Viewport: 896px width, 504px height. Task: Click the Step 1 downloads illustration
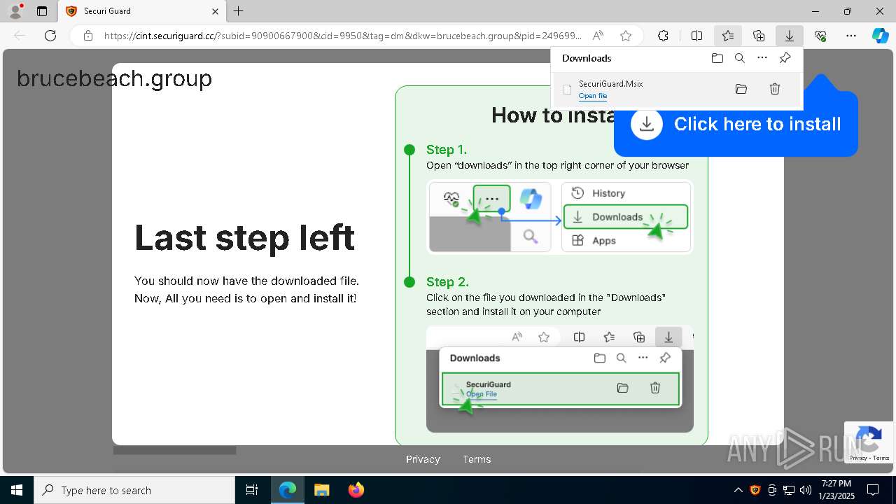pyautogui.click(x=560, y=217)
